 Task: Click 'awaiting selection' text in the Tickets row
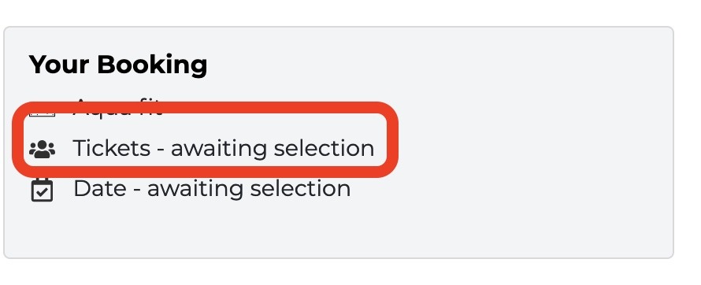click(273, 148)
